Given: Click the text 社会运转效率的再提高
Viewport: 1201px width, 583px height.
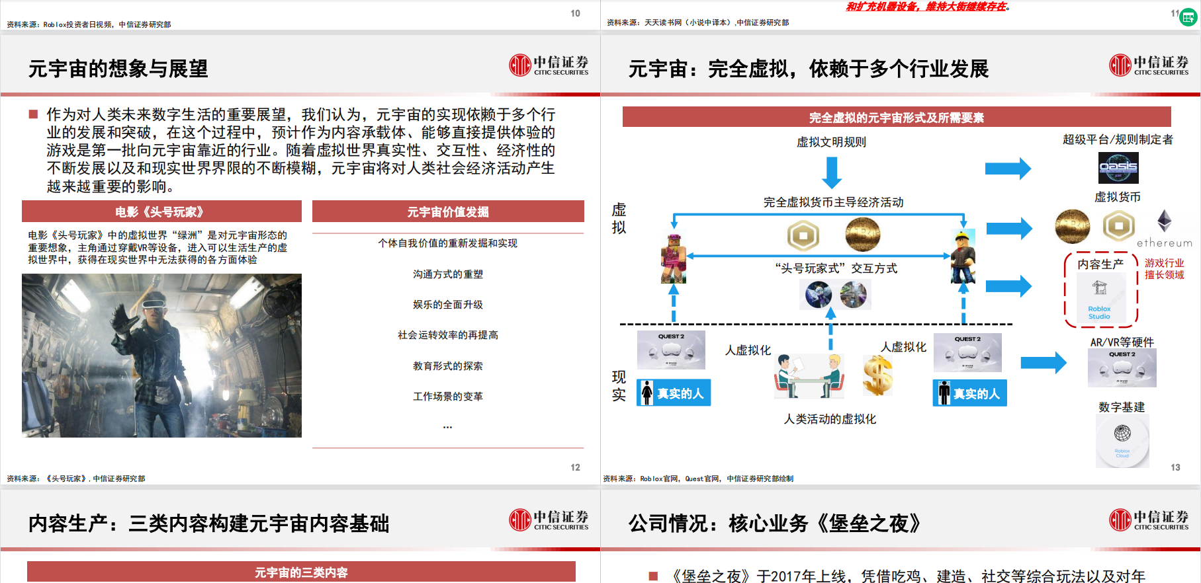Looking at the screenshot, I should point(448,335).
